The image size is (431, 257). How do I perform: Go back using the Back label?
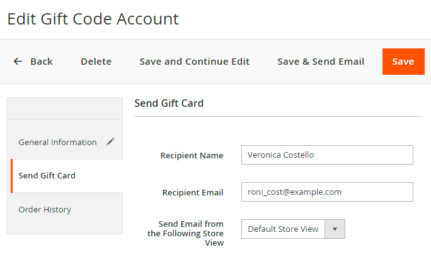click(42, 62)
